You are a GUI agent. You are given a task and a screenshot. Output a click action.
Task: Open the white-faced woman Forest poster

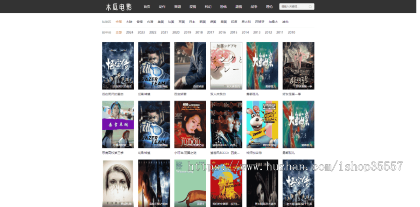click(118, 183)
